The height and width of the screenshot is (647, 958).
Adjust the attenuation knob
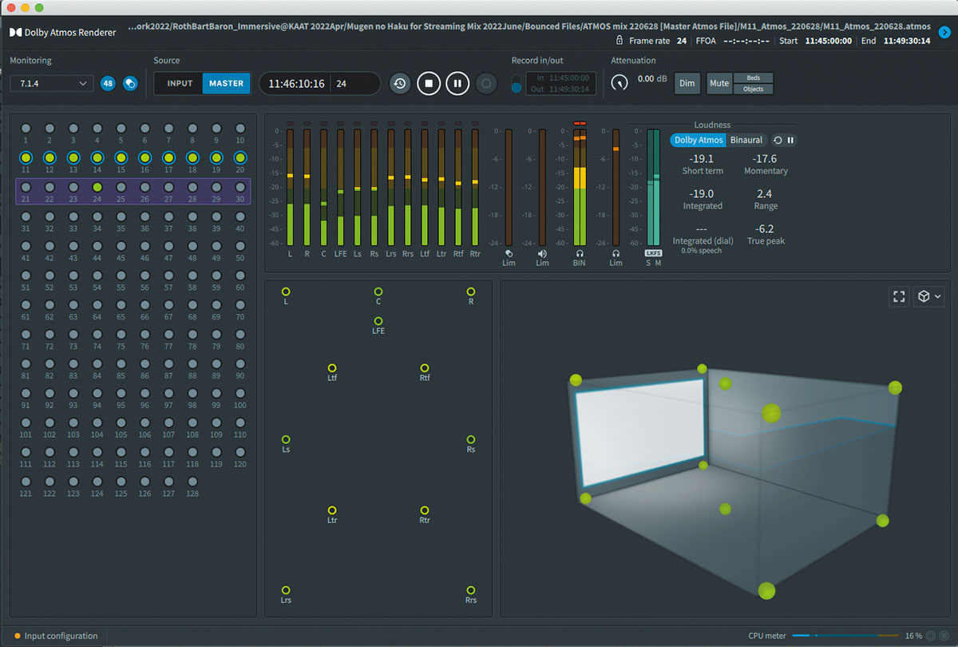click(x=620, y=82)
